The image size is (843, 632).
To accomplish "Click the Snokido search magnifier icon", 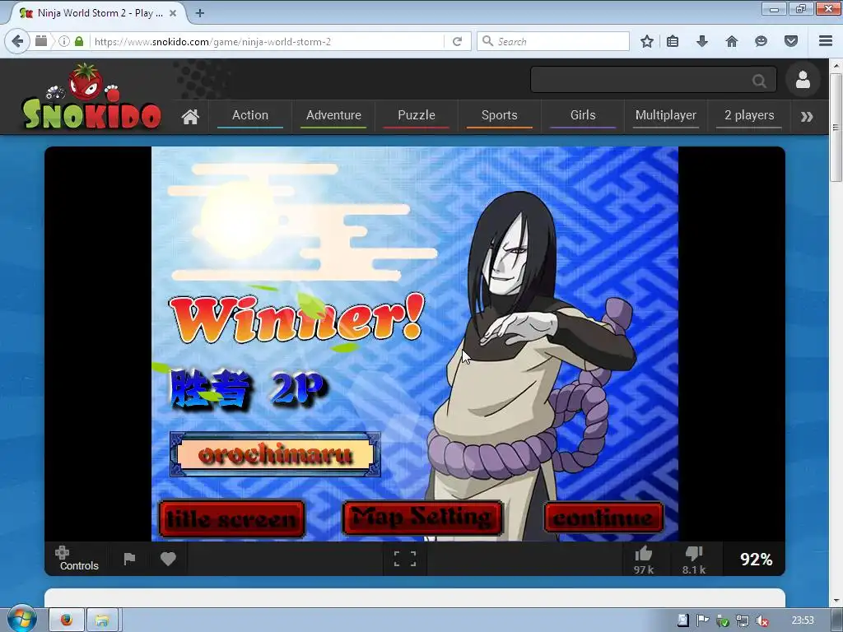I will [759, 81].
